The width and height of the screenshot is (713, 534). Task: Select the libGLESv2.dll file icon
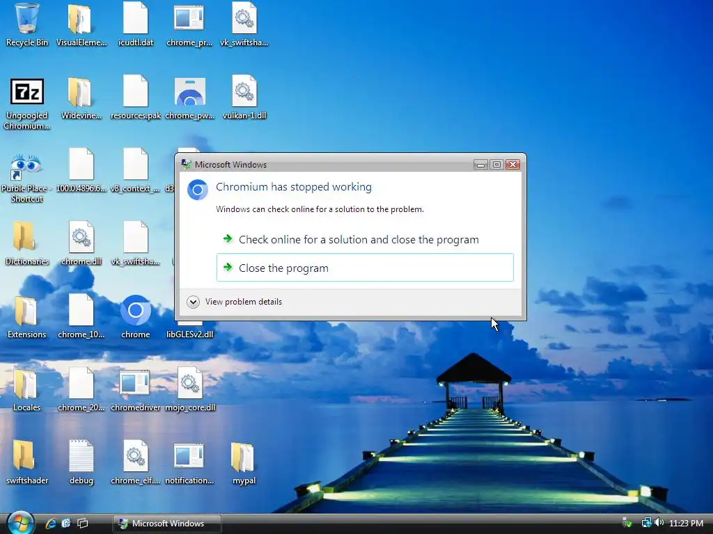tap(189, 330)
